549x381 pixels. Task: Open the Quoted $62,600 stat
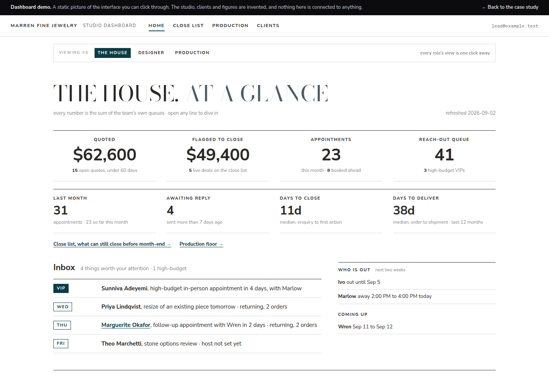104,156
